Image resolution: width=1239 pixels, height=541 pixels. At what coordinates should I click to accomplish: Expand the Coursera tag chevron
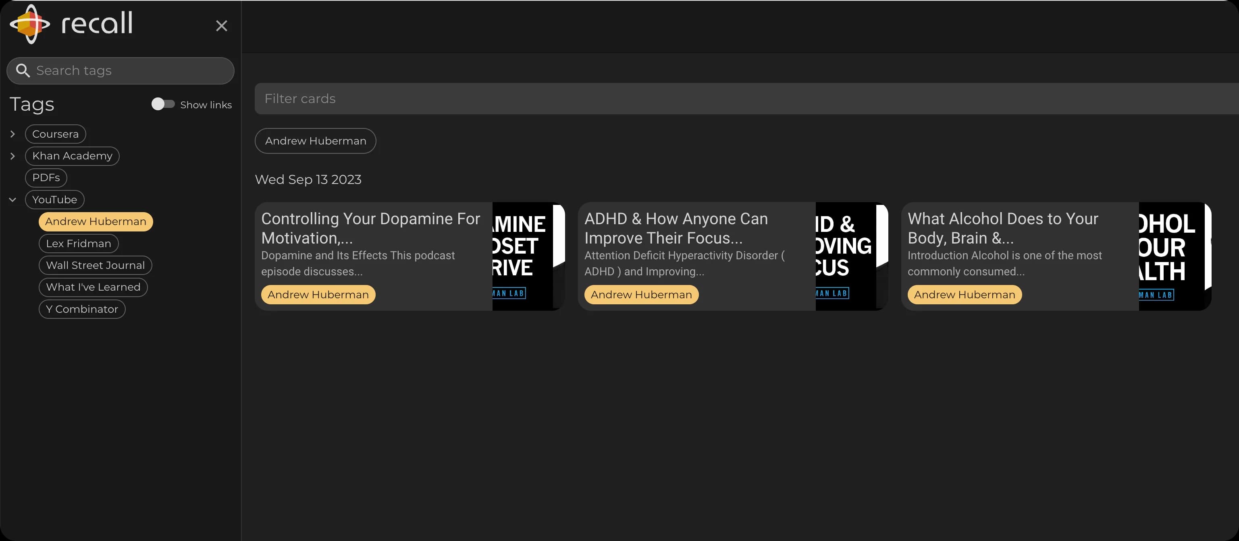pyautogui.click(x=13, y=134)
